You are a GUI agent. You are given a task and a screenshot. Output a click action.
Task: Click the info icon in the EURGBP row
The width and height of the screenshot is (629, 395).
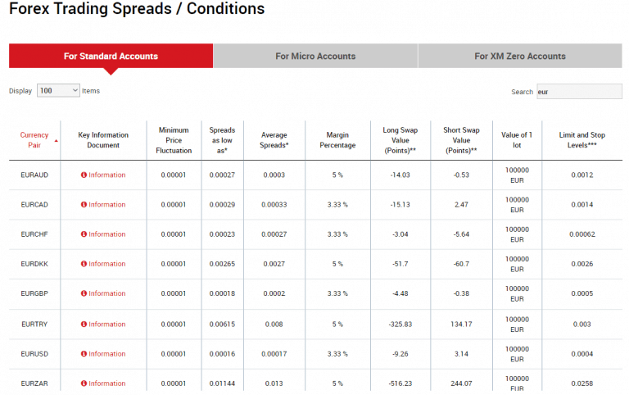(x=84, y=293)
